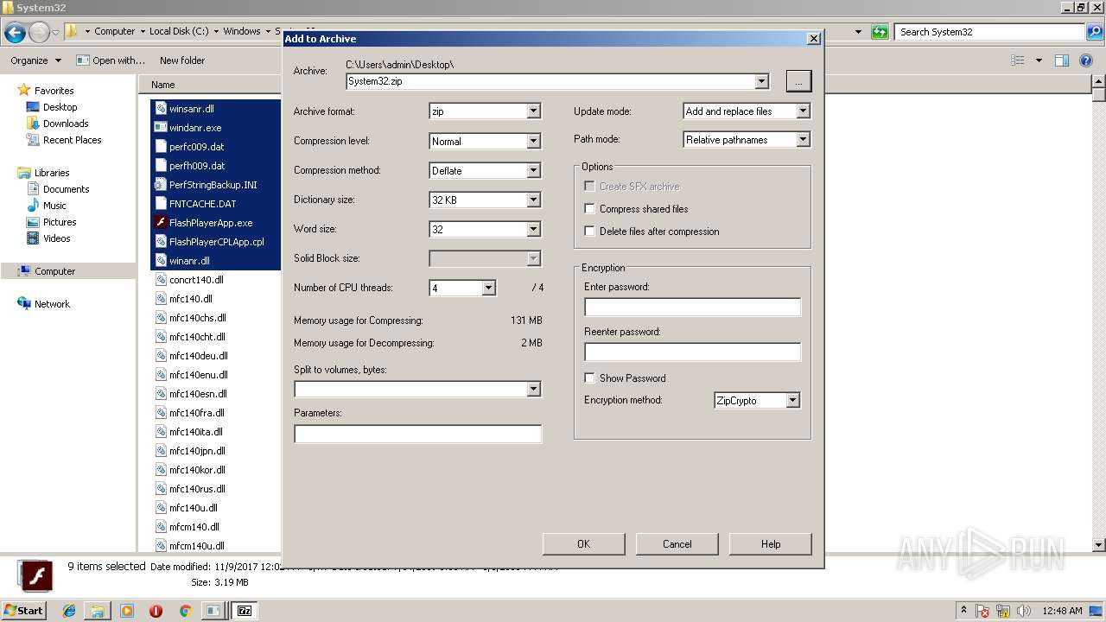Click New folder in Explorer toolbar
This screenshot has width=1106, height=622.
point(182,60)
